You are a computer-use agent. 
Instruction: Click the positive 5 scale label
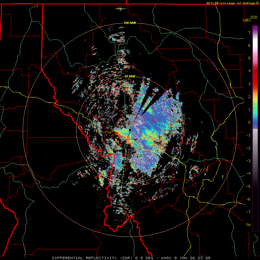(x=249, y=58)
